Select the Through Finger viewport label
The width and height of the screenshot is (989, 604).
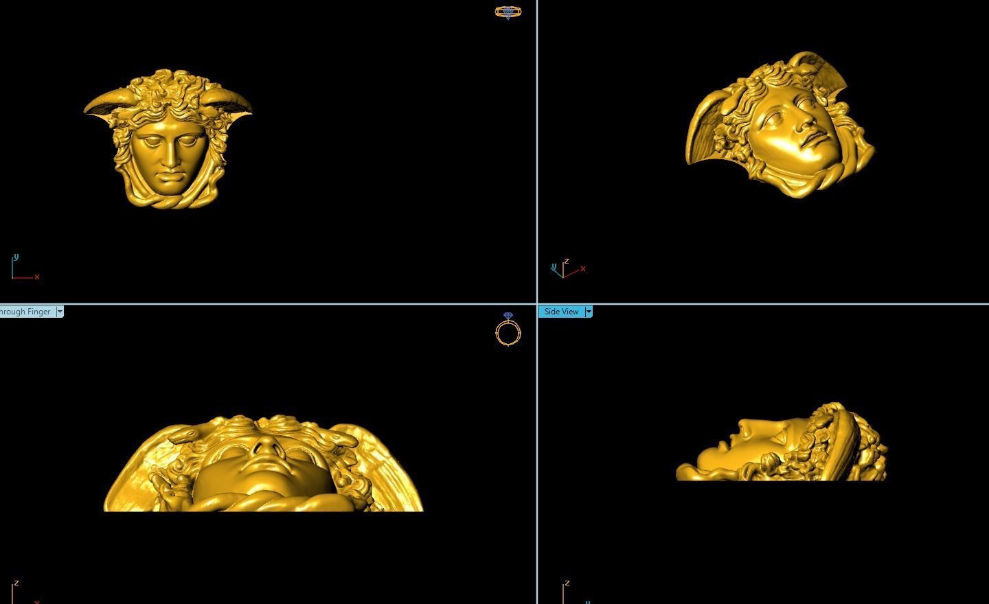click(x=27, y=312)
